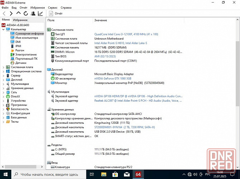Open Task View on the taskbar
This screenshot has height=179, width=240.
tap(92, 174)
